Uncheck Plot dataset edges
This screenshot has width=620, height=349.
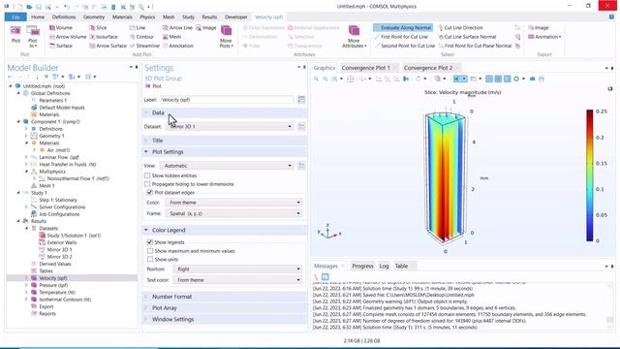coord(149,192)
